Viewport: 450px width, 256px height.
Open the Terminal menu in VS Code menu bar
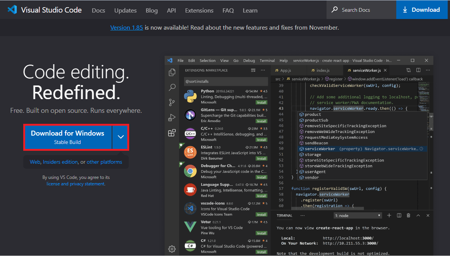267,61
